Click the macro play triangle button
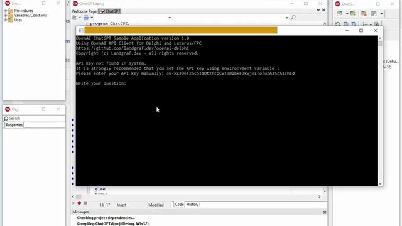 tap(73, 203)
